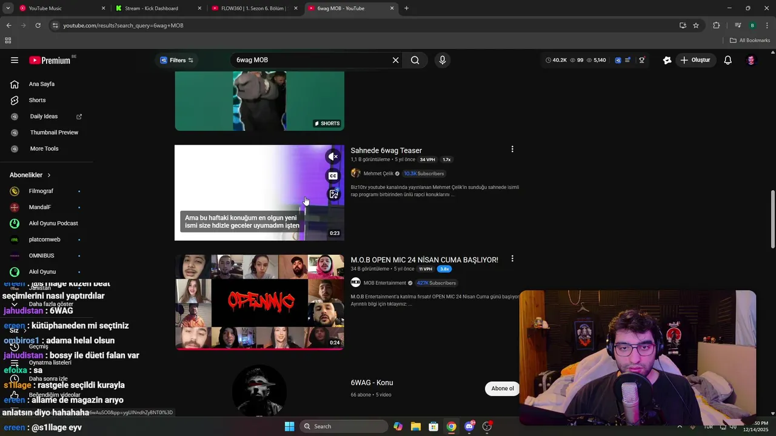
Task: Click the Oluştur create button
Action: coord(695,60)
